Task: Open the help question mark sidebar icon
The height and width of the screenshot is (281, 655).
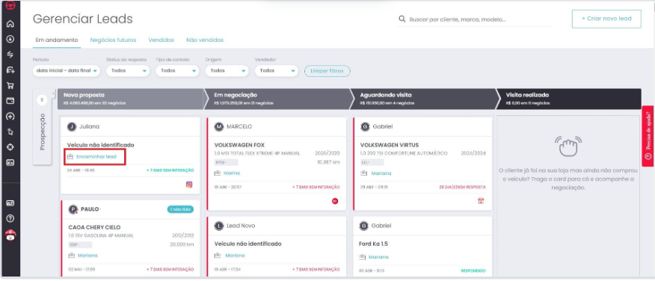Action: coord(10,218)
